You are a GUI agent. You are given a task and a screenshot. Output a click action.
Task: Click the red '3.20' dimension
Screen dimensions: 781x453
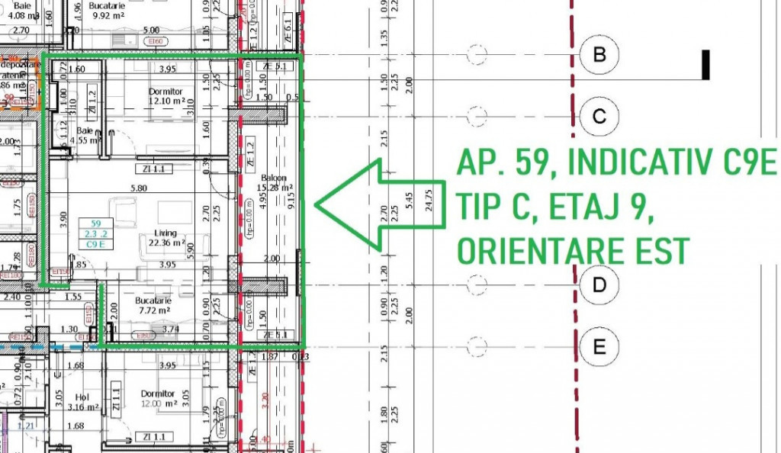[x=265, y=400]
